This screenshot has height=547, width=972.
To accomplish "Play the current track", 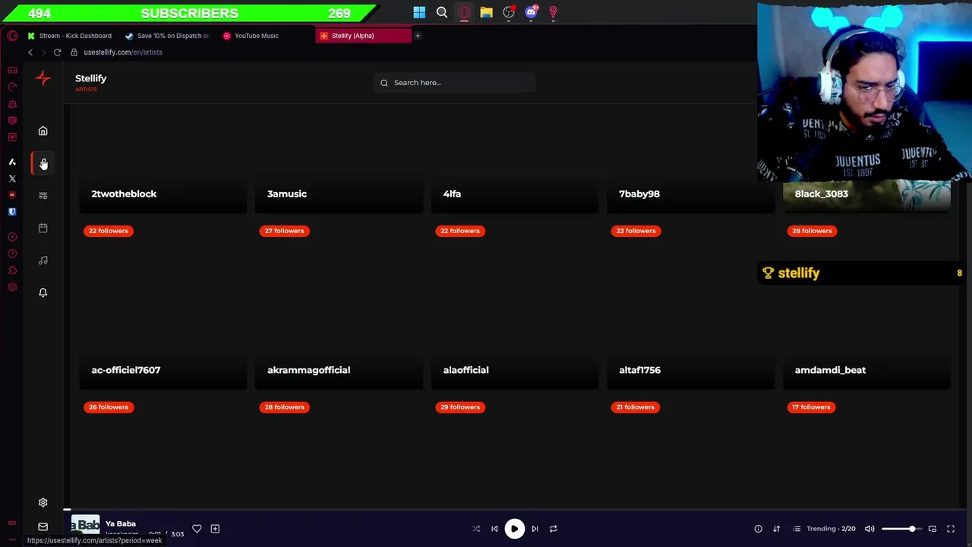I will [x=514, y=529].
